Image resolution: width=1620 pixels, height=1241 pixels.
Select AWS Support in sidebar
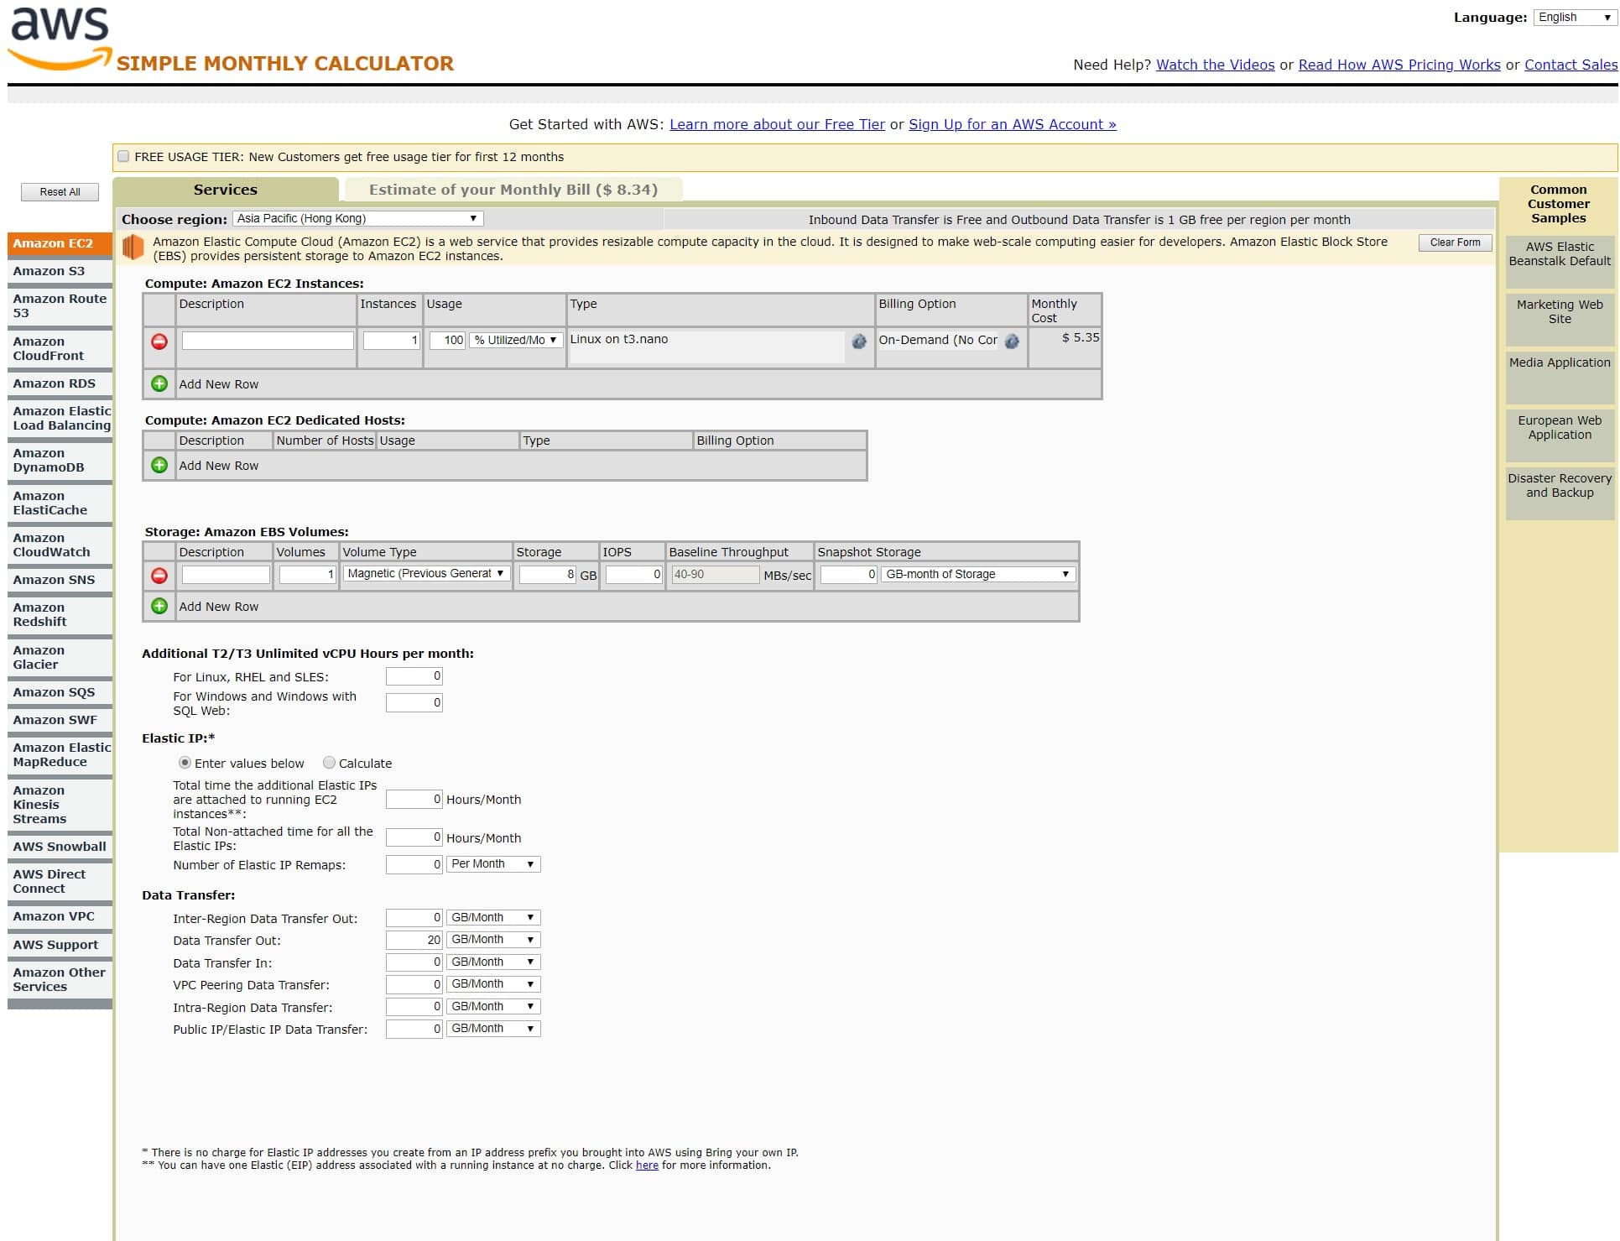pos(60,945)
